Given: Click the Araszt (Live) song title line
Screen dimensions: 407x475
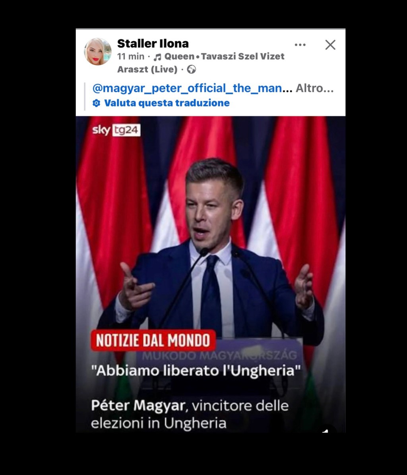Looking at the screenshot, I should [x=147, y=70].
